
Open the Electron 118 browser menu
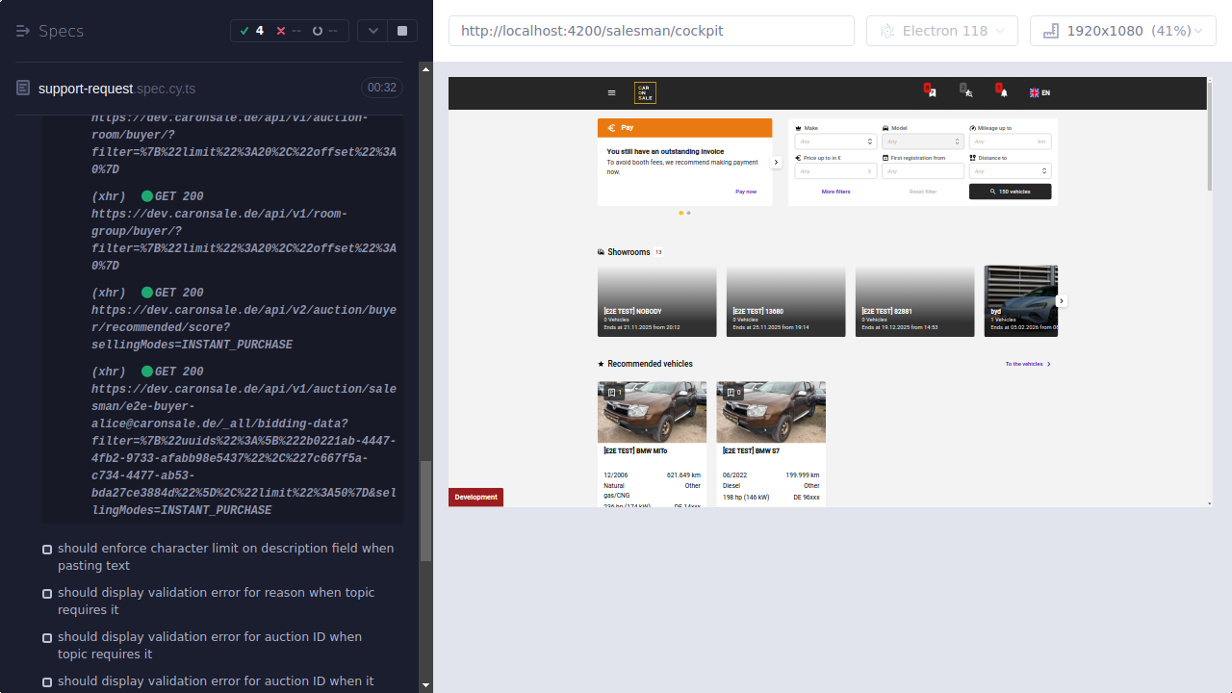point(941,31)
